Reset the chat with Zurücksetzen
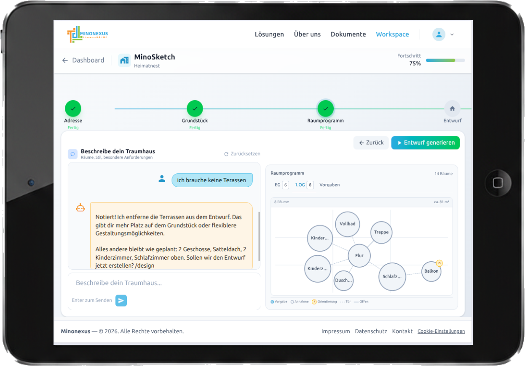 click(242, 154)
